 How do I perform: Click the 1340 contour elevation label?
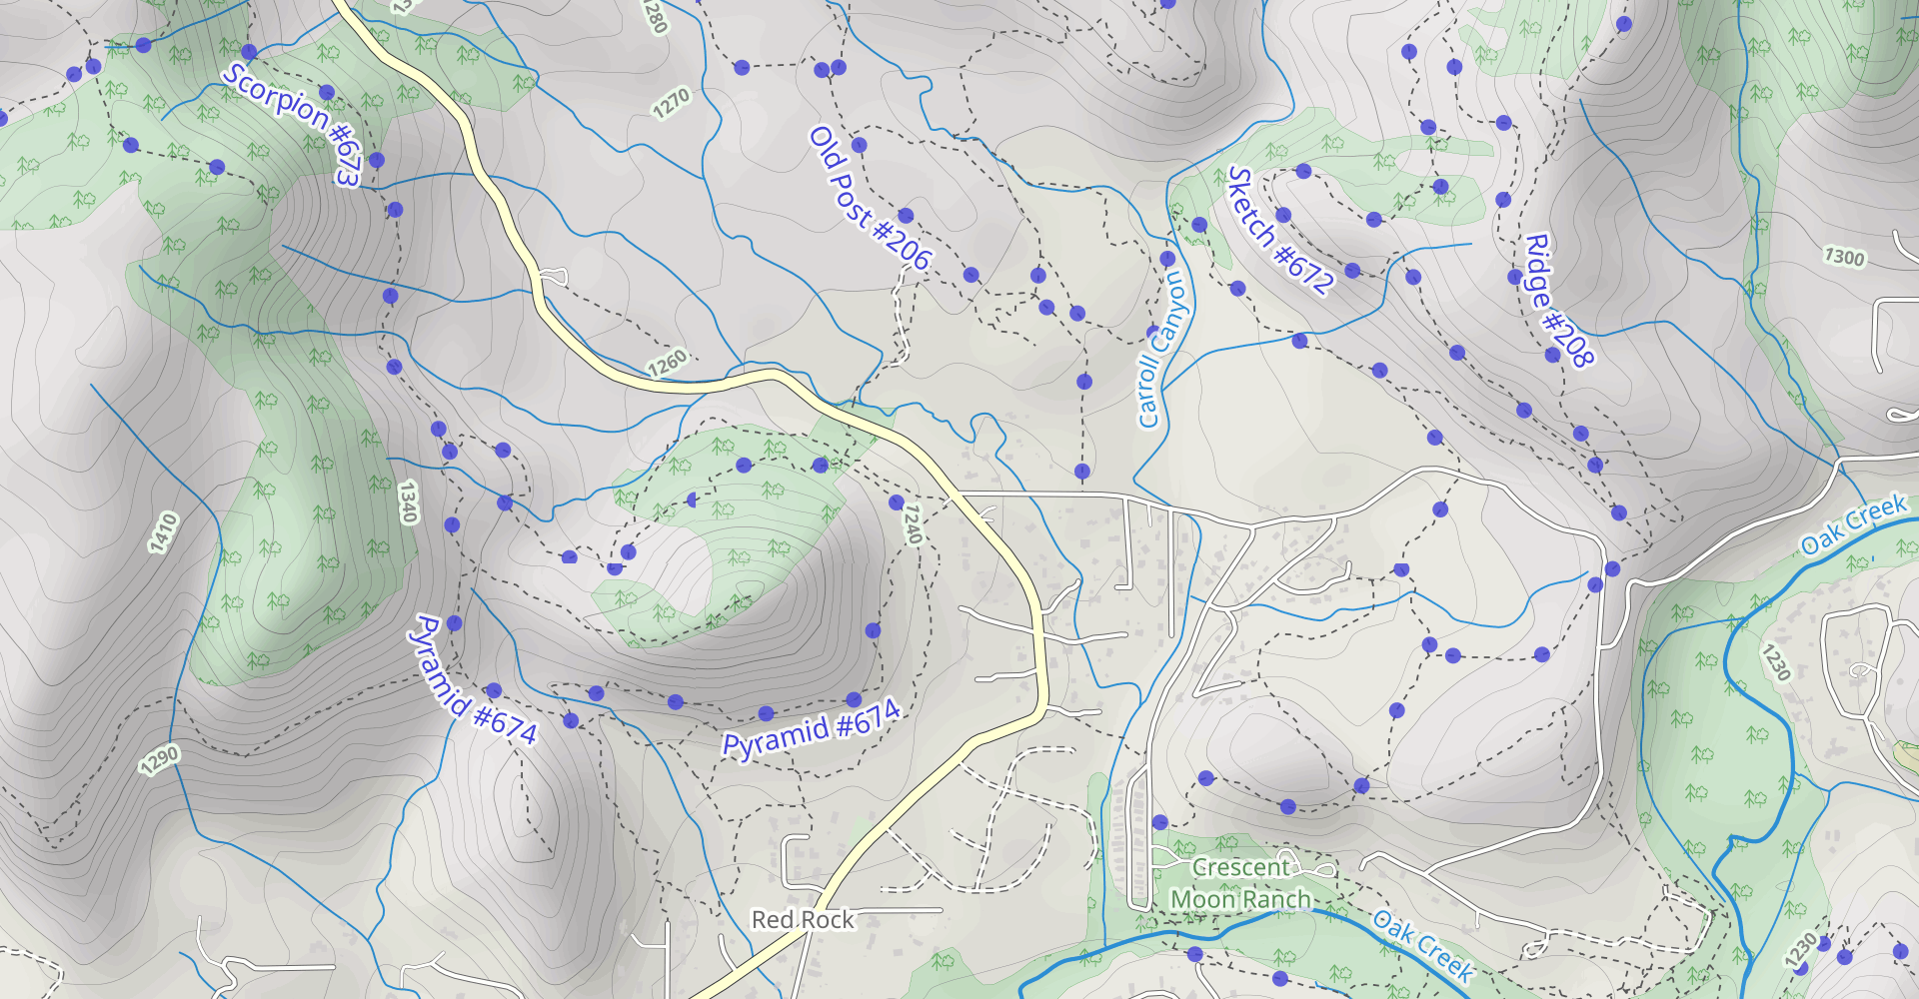(x=408, y=501)
